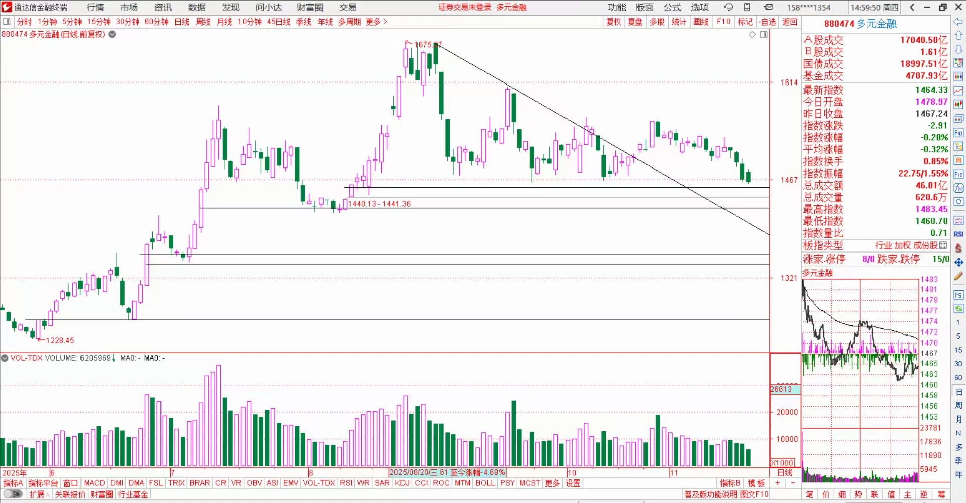Viewport: 966px width, 503px height.
Task: Click the F10 company info sidebar icon
Action: point(958,133)
